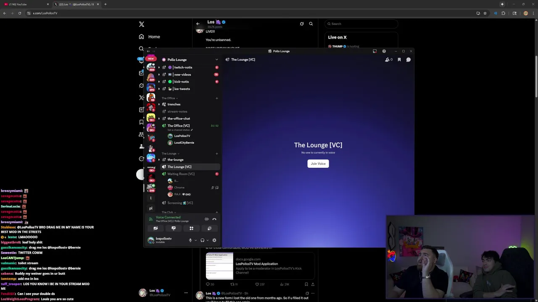Screen dimensions: 538x302
Task: Bookmark the Mod Application tweet
Action: 306,284
